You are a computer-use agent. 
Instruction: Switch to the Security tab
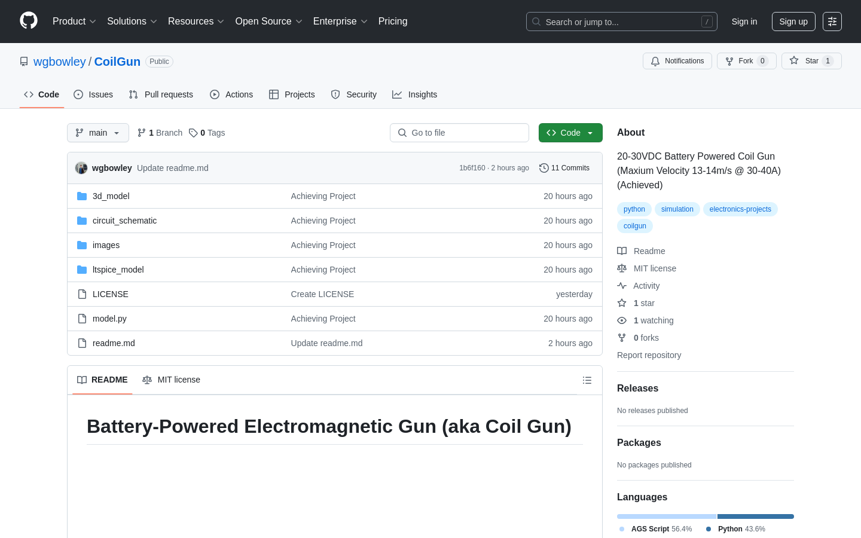tap(354, 94)
